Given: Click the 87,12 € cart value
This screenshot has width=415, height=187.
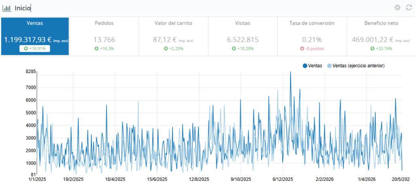Looking at the screenshot, I should (x=165, y=40).
